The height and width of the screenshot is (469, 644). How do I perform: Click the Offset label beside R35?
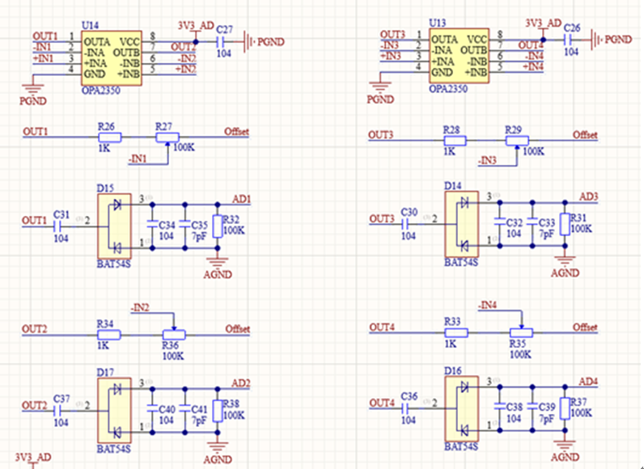click(x=585, y=327)
